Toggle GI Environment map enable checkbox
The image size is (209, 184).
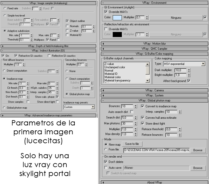[205, 17]
